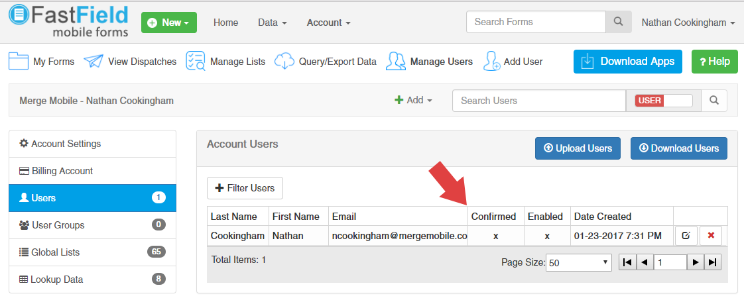This screenshot has height=306, width=744.
Task: Click the search users magnifier button
Action: tap(714, 101)
